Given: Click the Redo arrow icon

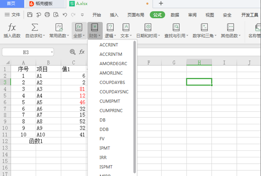Looking at the screenshot, I should (73, 15).
